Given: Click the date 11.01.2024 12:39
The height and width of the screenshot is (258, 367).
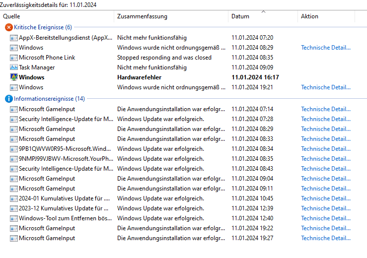Looking at the screenshot, I should 252,208.
